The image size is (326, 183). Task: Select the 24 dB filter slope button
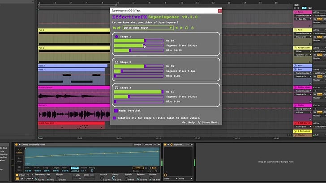(x=22, y=179)
